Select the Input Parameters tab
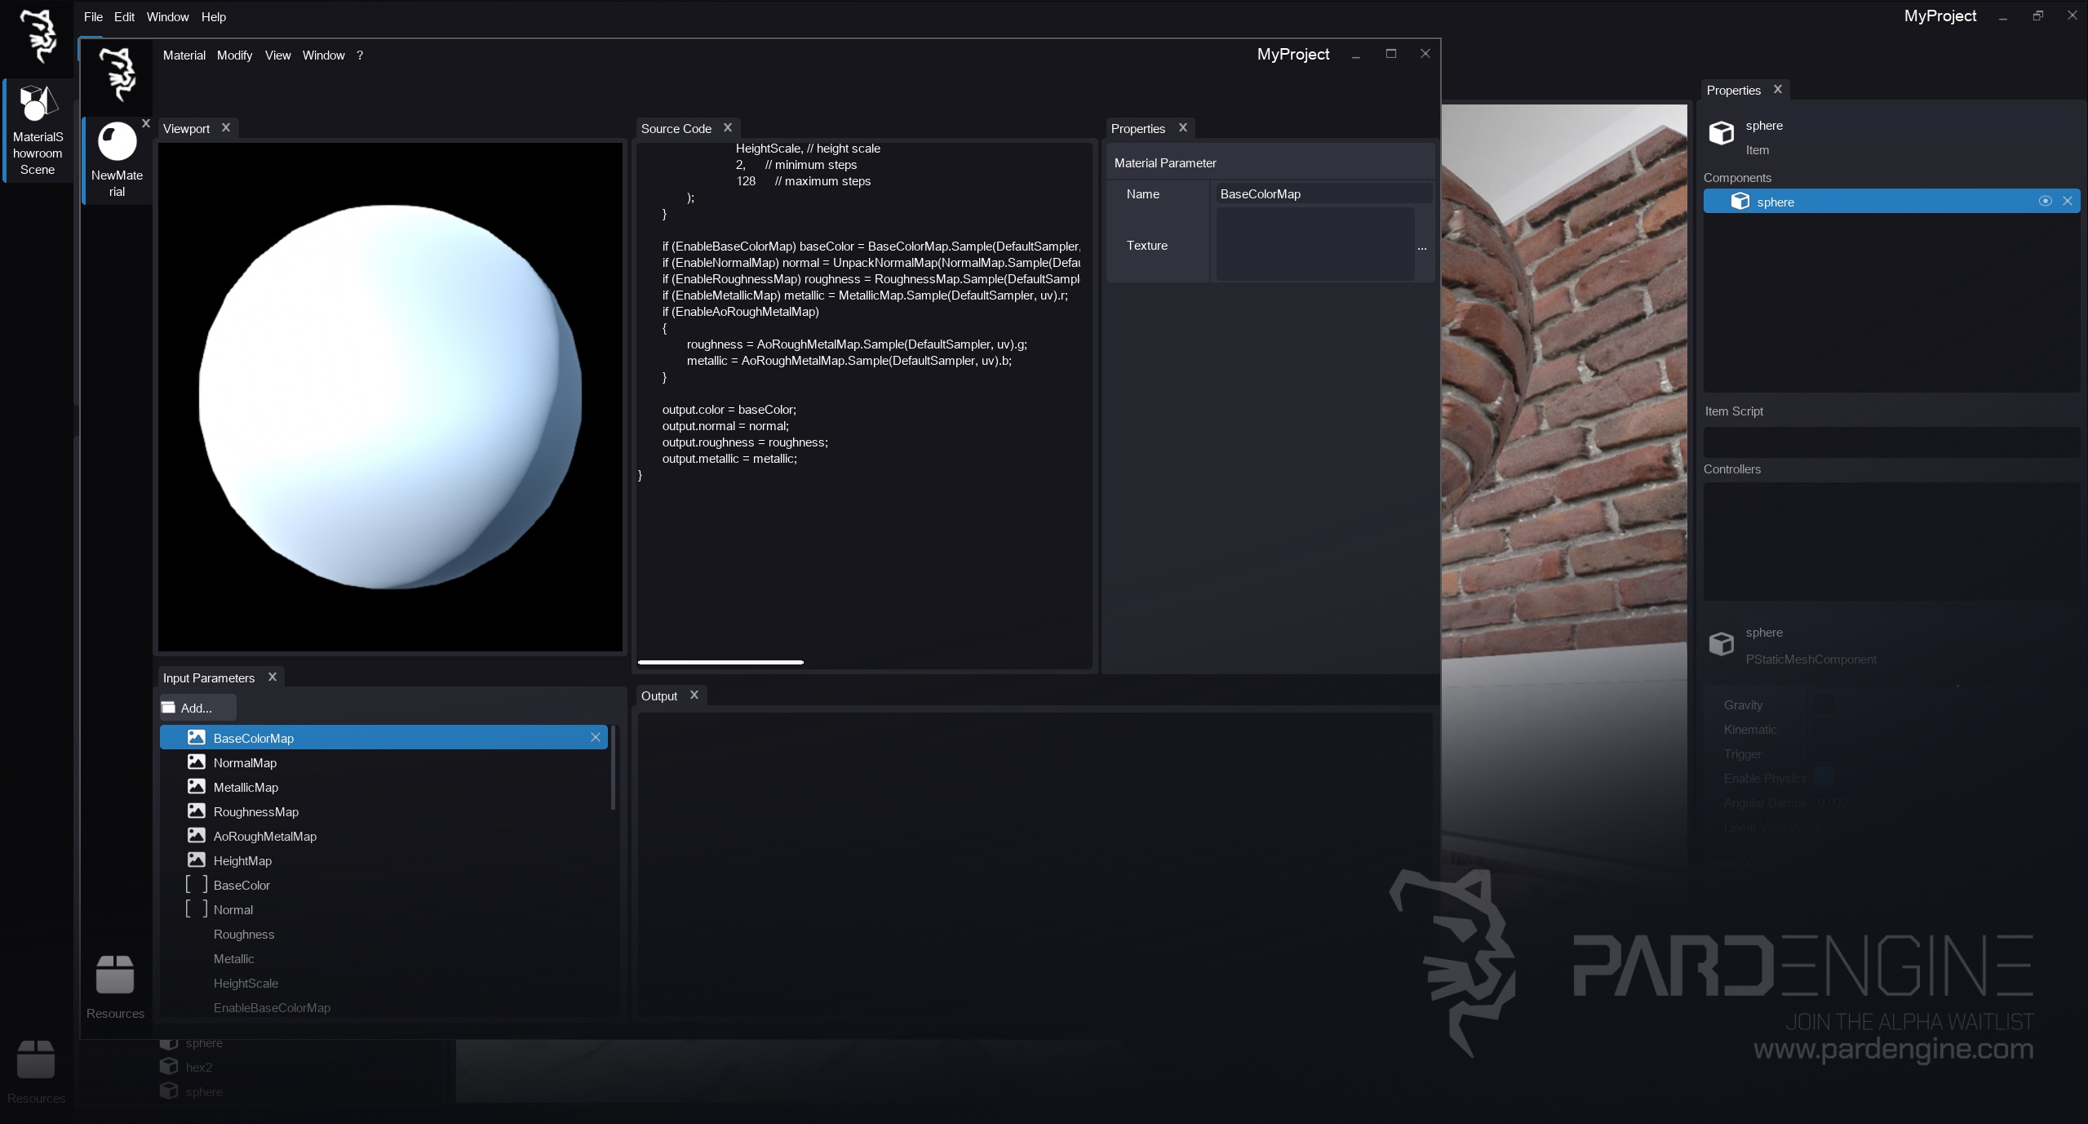Screen dimensions: 2088x1124 coord(208,678)
